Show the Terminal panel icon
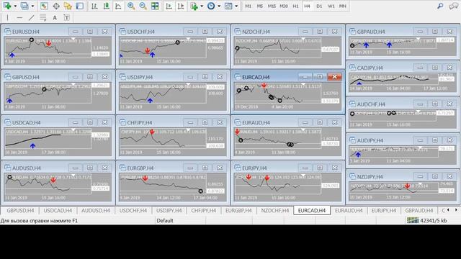 (80, 6)
